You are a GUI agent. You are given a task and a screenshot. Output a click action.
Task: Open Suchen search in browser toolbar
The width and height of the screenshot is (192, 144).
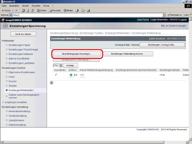tap(41, 10)
